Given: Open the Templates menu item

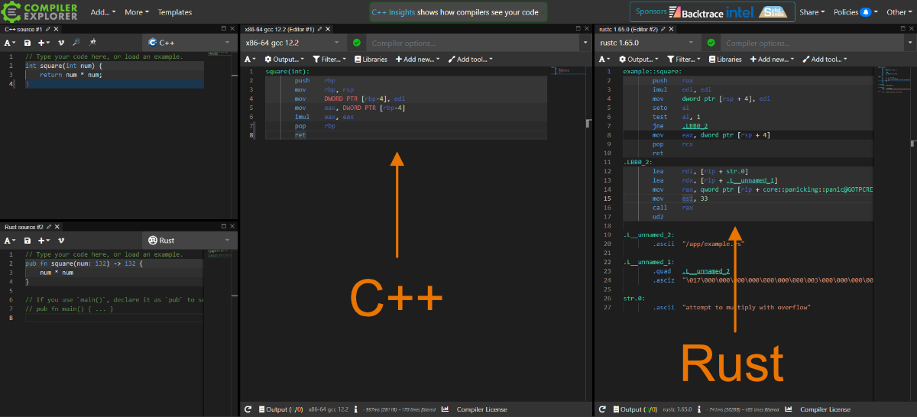Looking at the screenshot, I should (174, 12).
